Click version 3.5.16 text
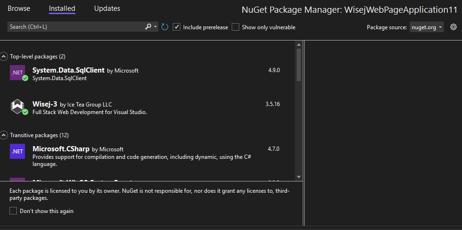Screen dimensions: 462x230 (x=273, y=104)
